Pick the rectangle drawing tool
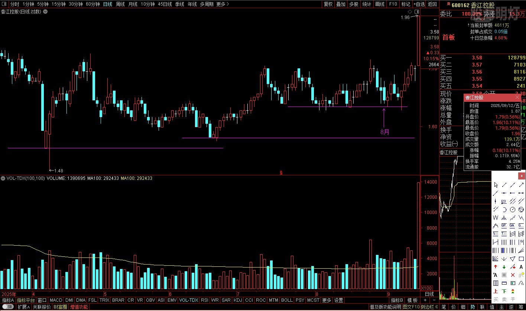The height and width of the screenshot is (311, 526). [522, 259]
